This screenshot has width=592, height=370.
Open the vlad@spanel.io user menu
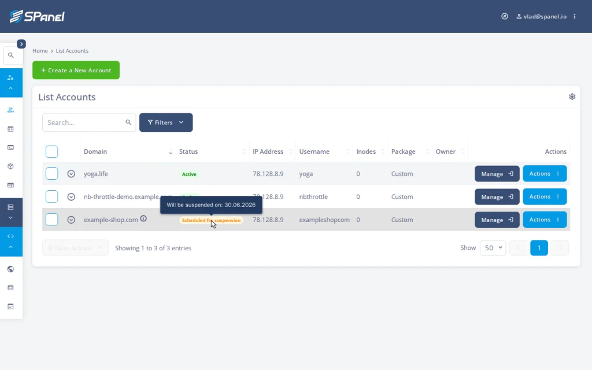point(541,16)
